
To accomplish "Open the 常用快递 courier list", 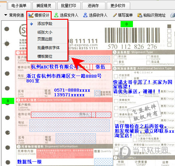I will [x=16, y=15].
